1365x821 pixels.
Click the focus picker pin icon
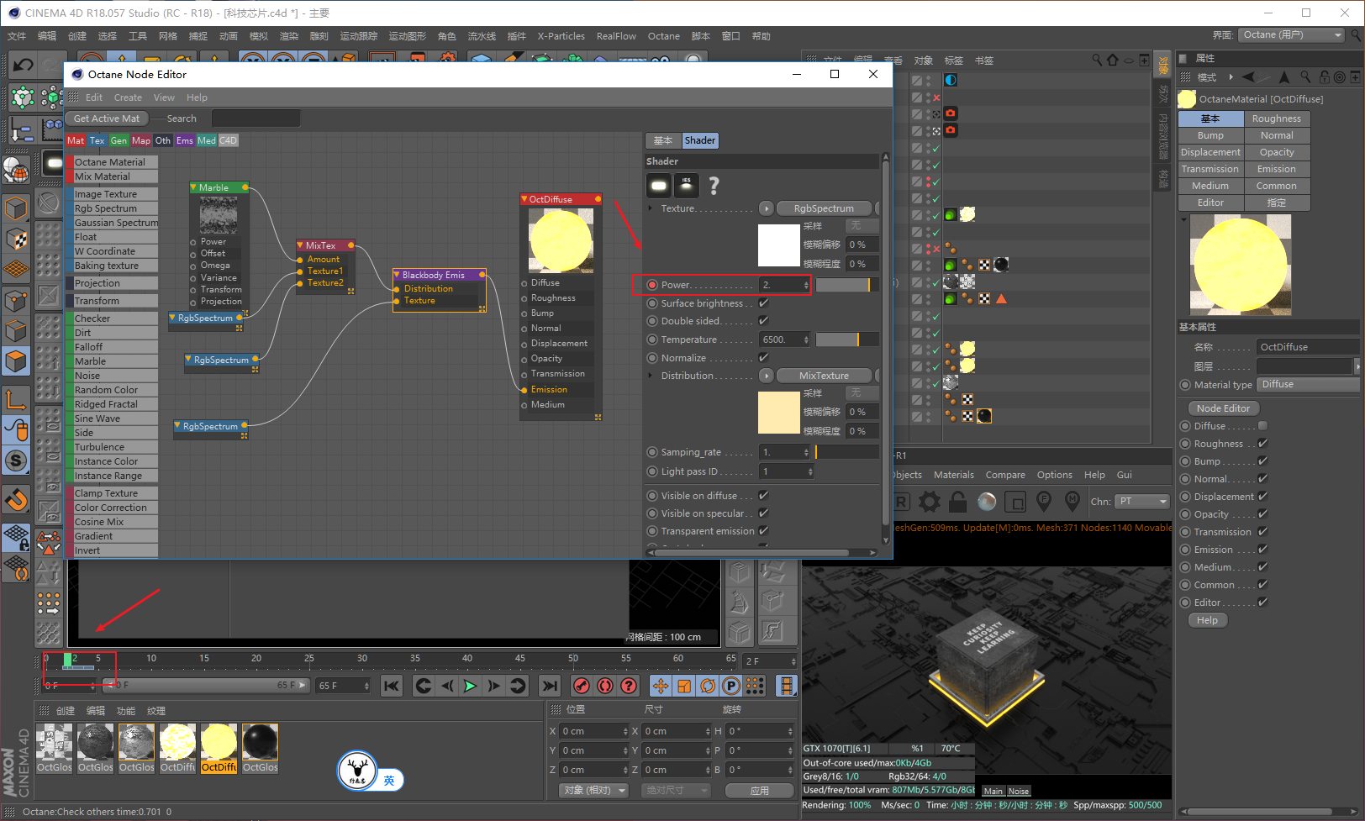[1044, 502]
